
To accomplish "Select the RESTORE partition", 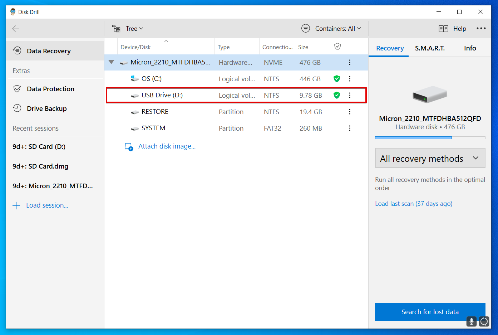I will (x=236, y=112).
